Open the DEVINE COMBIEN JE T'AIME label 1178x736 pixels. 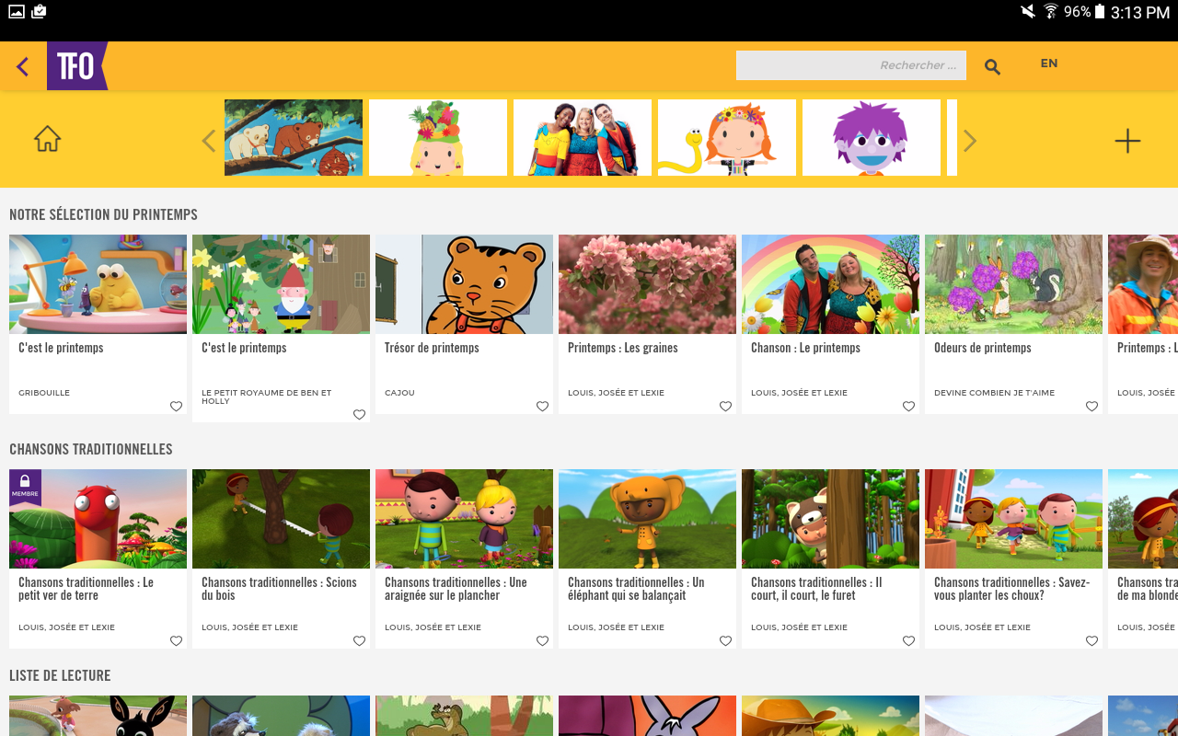coord(995,393)
